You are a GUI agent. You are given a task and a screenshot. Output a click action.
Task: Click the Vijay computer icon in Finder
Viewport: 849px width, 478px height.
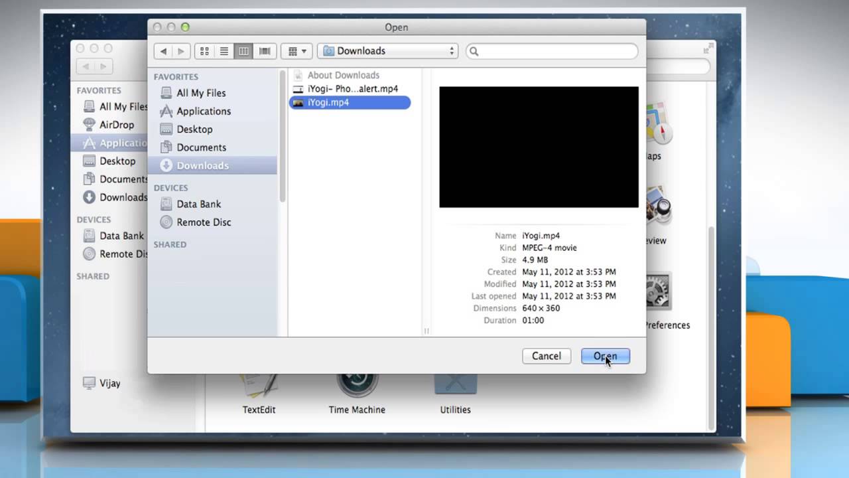pos(89,383)
